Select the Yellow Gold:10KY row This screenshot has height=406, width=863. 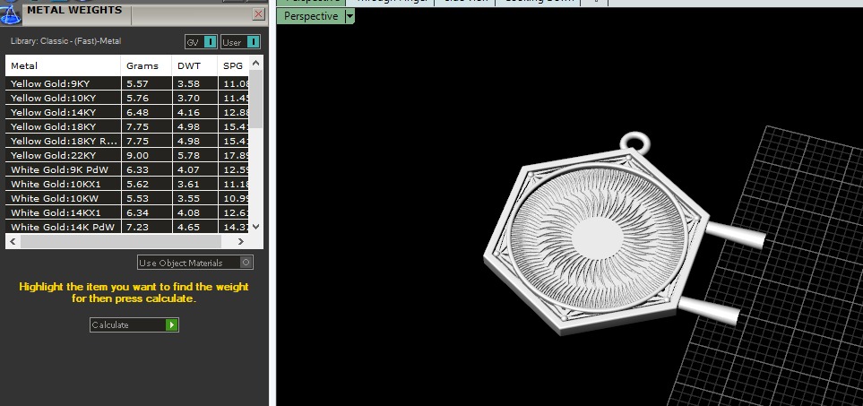coord(127,98)
